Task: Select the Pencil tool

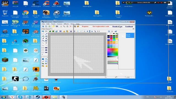Action: point(43,38)
